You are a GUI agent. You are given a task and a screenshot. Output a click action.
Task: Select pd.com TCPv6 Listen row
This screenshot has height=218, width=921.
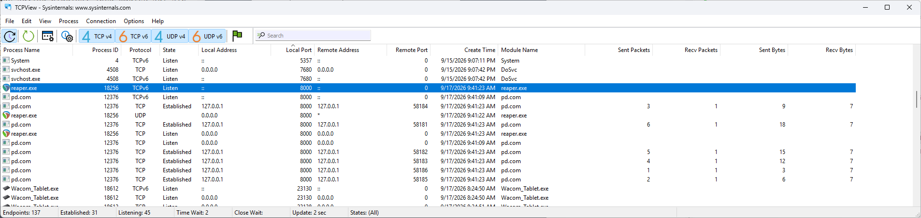click(428, 97)
